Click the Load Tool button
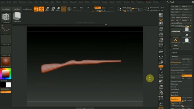 (x=176, y=6)
